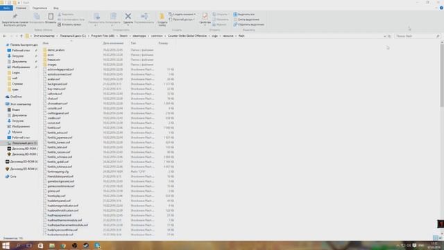Viewport: 444px width, 250px height.
Task: Open Task View from the taskbar
Action: [x=29, y=245]
